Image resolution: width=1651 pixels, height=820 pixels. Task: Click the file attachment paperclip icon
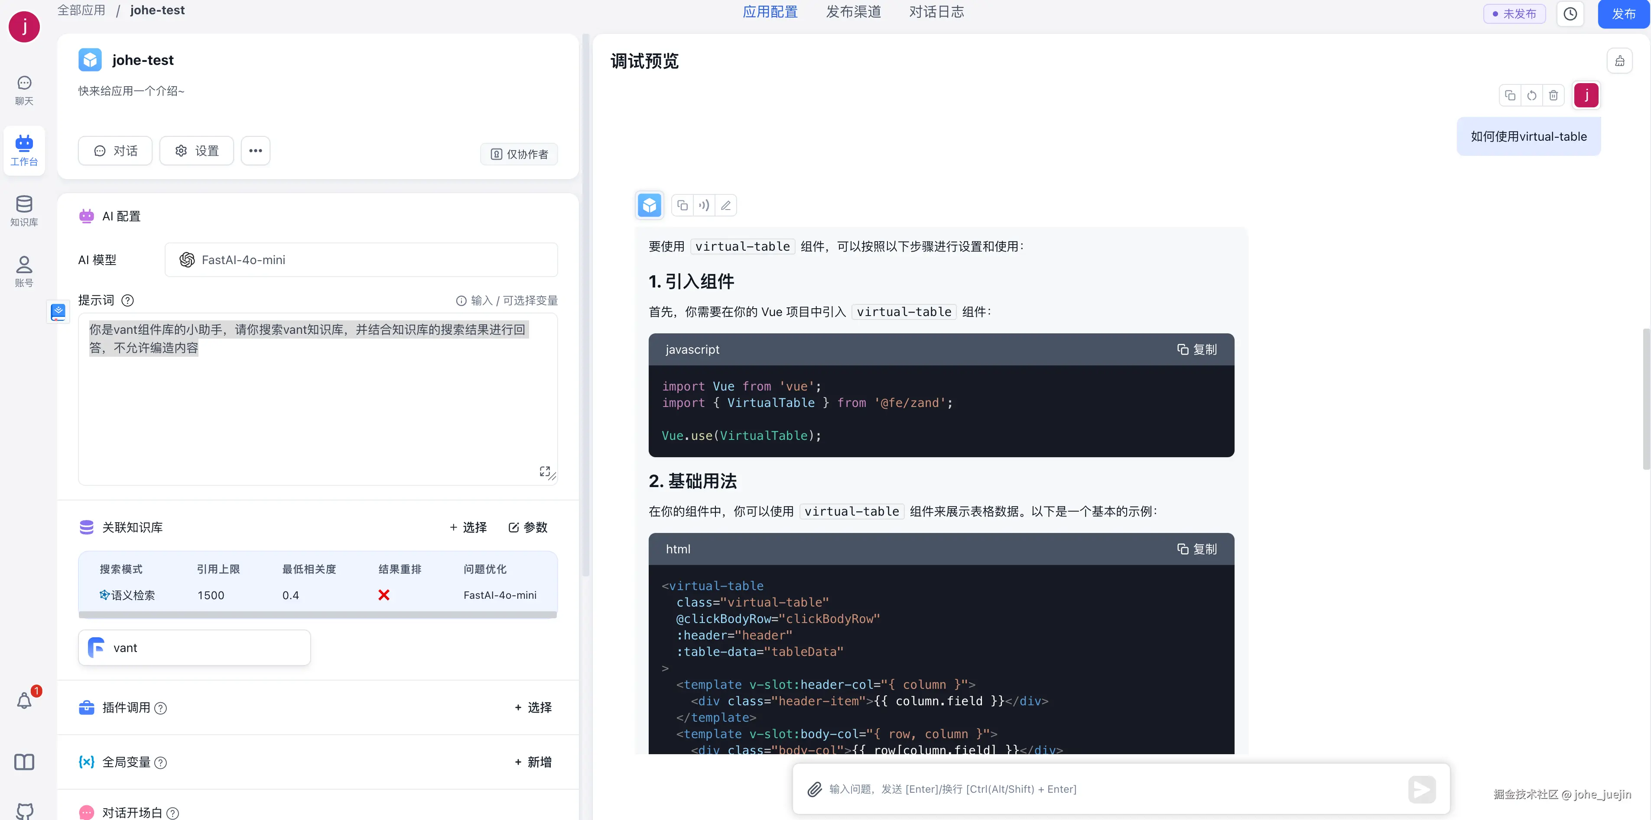point(814,789)
